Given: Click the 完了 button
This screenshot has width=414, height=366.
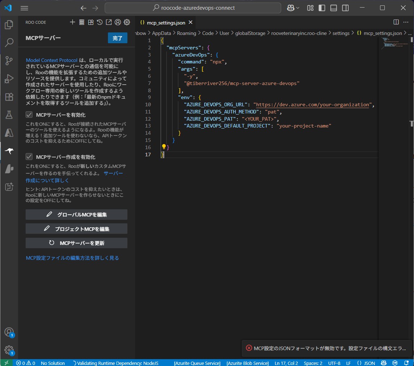Looking at the screenshot, I should [x=118, y=38].
